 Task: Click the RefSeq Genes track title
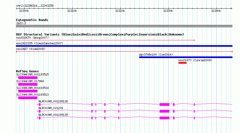point(27,71)
